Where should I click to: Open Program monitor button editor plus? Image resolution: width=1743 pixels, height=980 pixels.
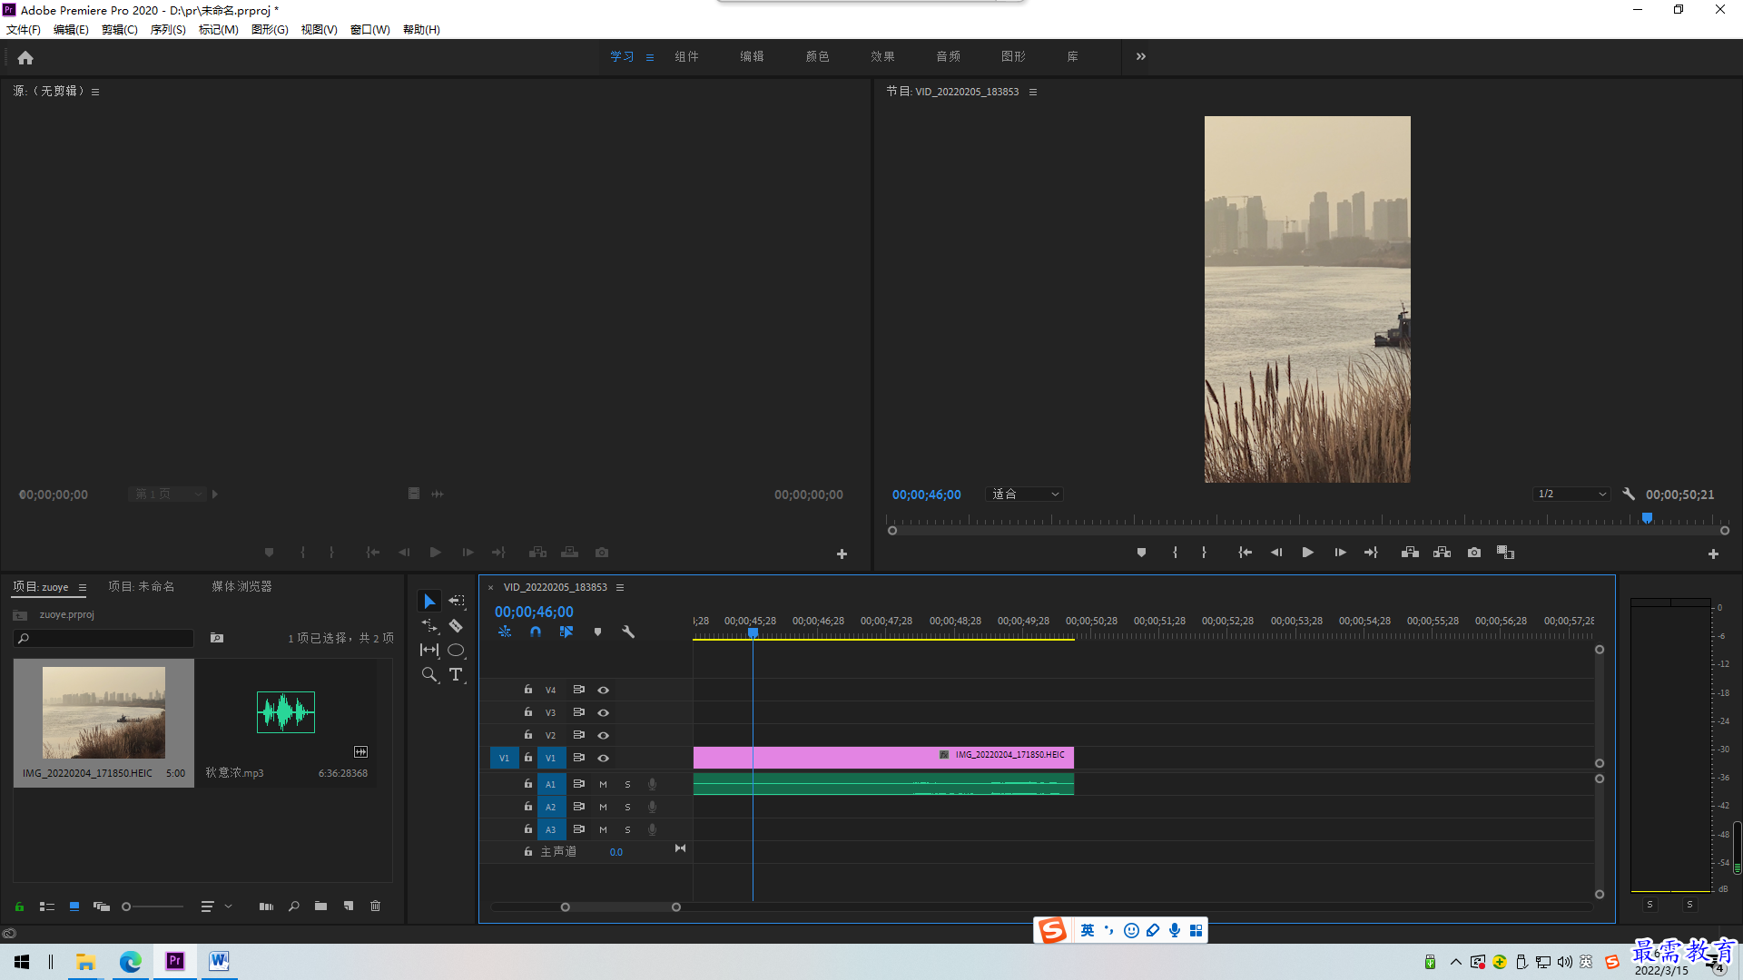pos(1713,554)
